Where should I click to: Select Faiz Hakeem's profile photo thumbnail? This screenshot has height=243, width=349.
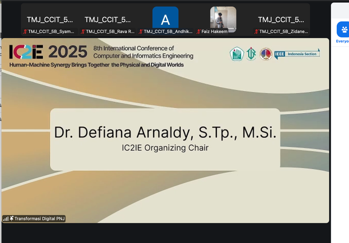223,18
